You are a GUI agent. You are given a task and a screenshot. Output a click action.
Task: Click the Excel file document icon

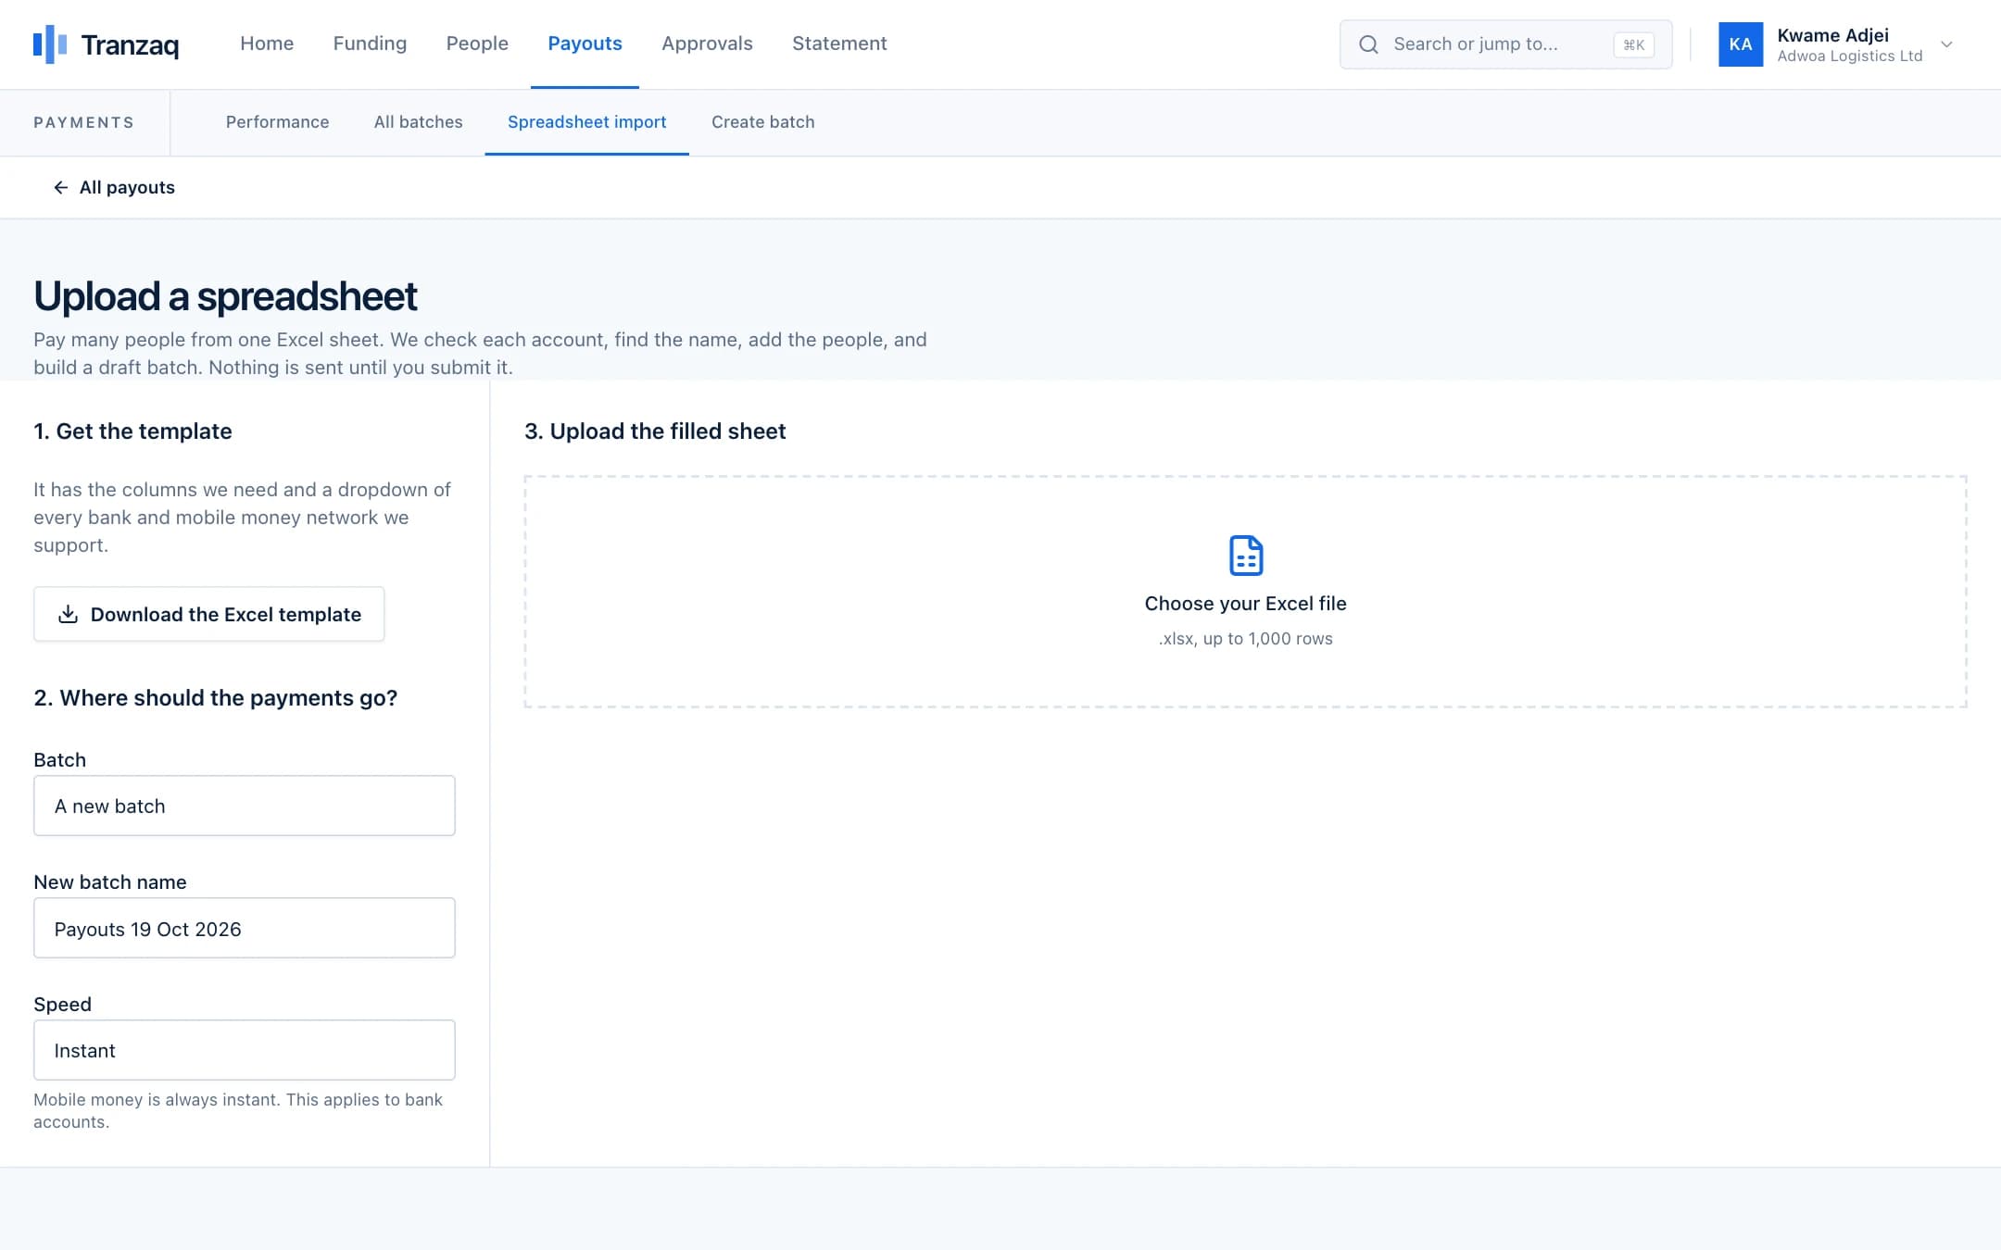tap(1245, 556)
